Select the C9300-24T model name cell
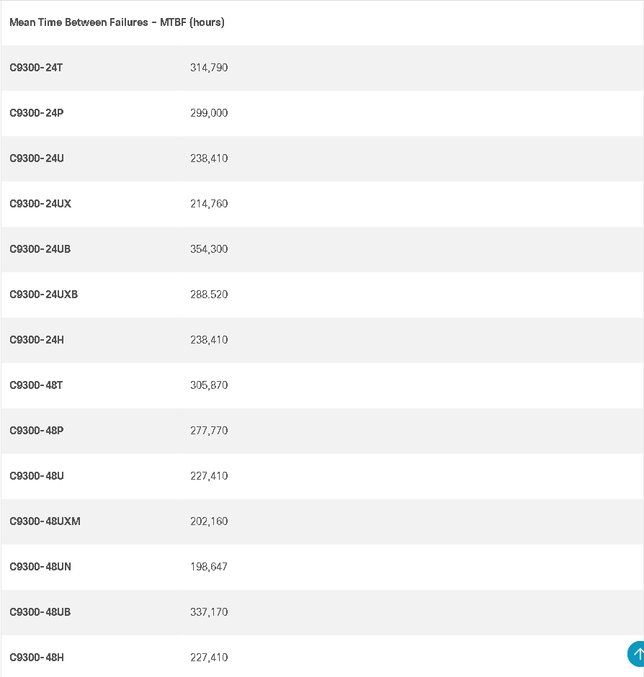 click(36, 68)
